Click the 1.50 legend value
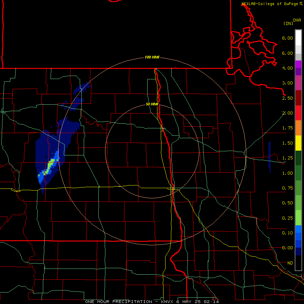Image resolution: width=304 pixels, height=304 pixels. click(x=287, y=143)
